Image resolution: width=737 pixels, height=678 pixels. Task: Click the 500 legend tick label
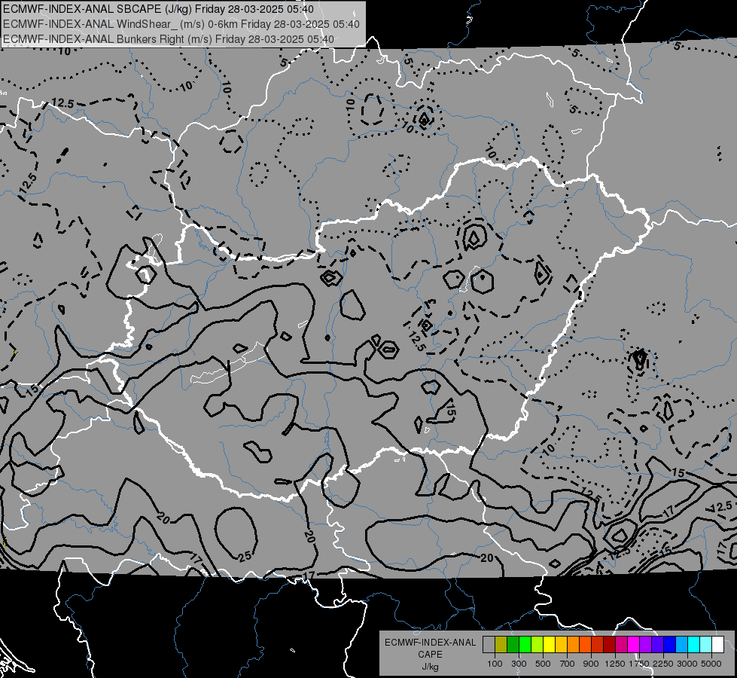coord(543,664)
